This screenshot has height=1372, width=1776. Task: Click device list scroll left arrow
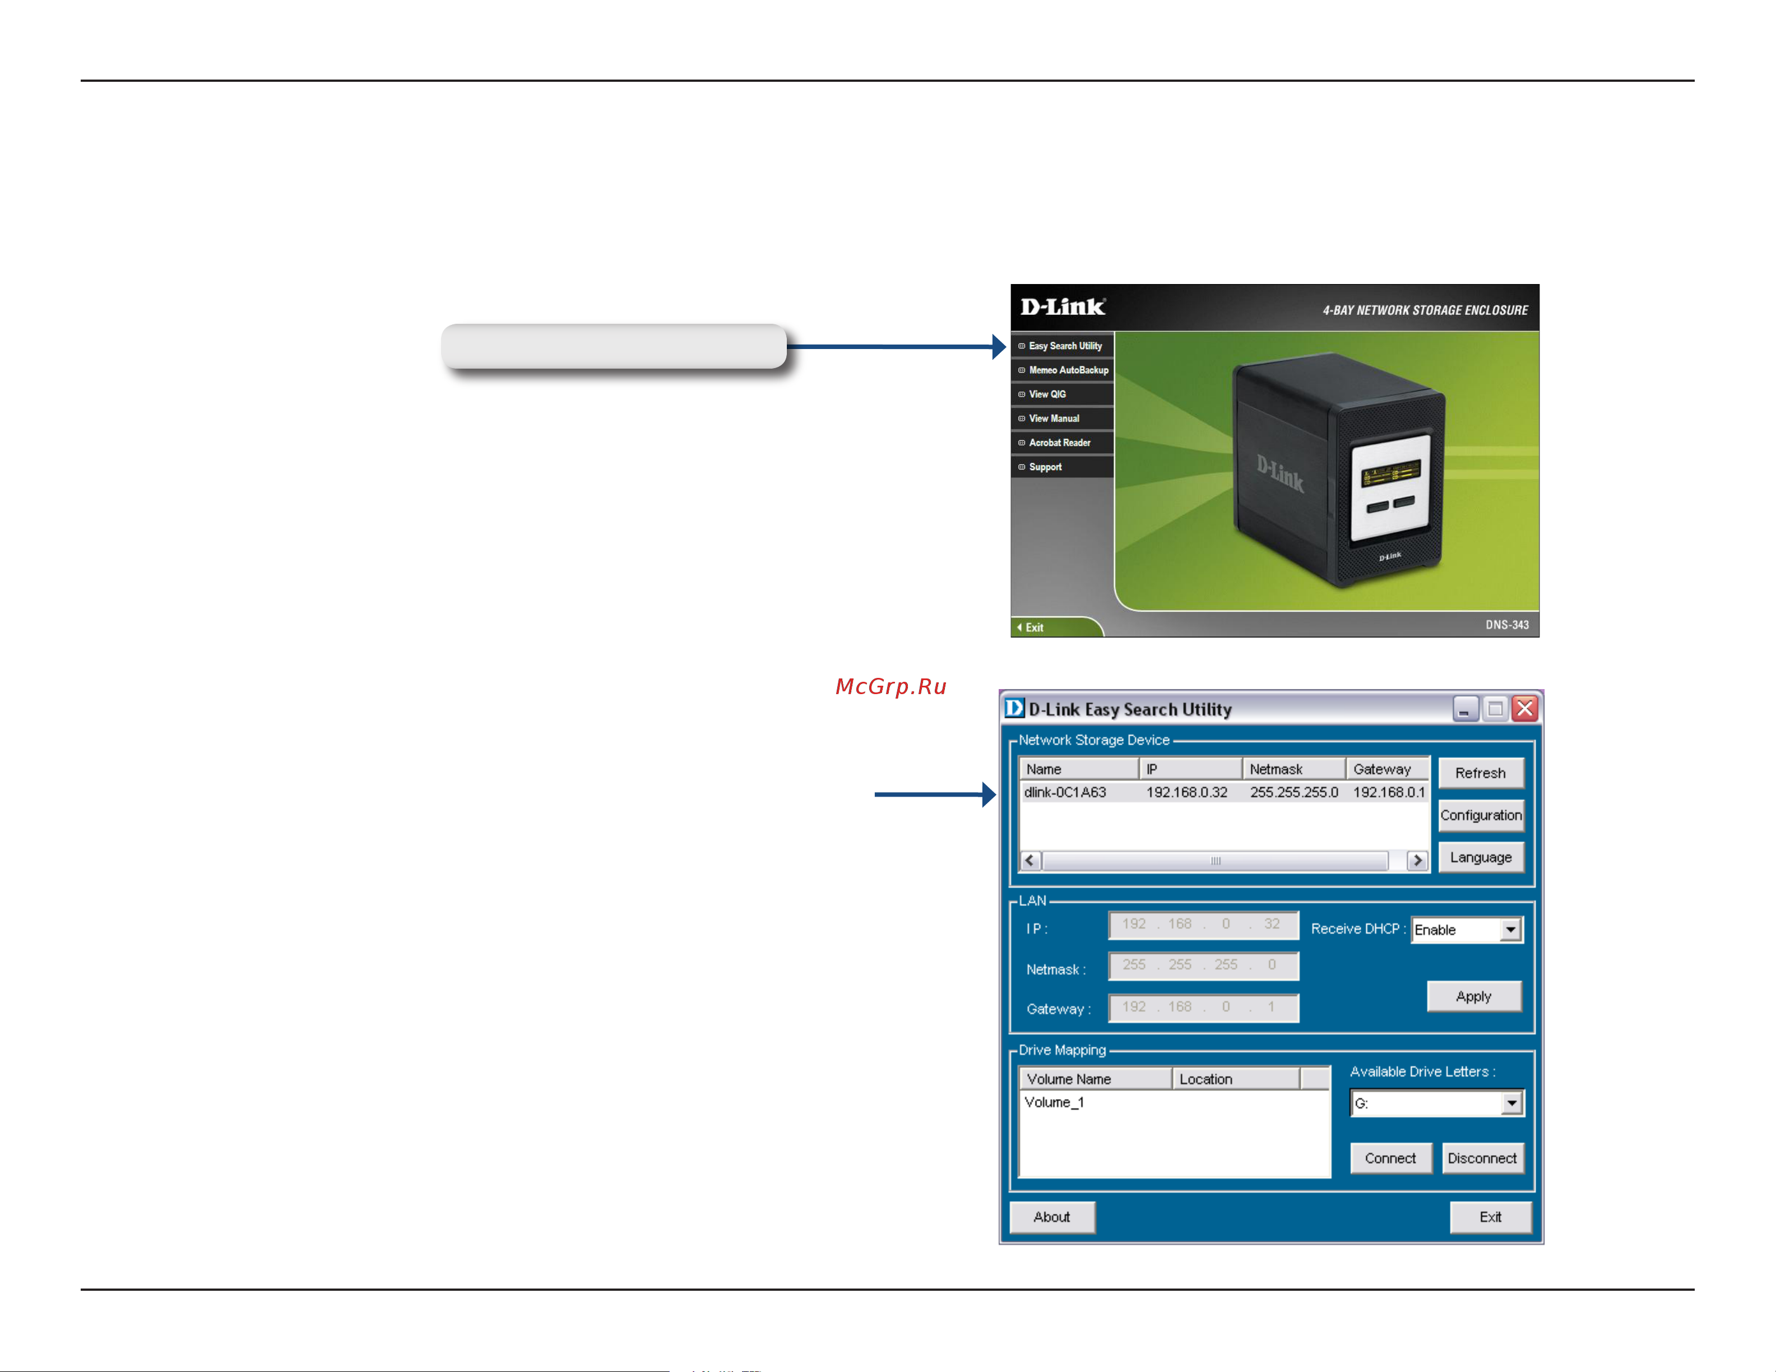[1030, 860]
